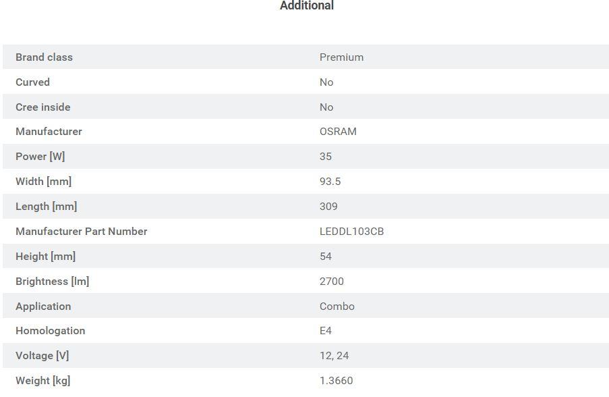609x397 pixels.
Task: Select the OSRAM manufacturer value
Action: click(x=338, y=132)
